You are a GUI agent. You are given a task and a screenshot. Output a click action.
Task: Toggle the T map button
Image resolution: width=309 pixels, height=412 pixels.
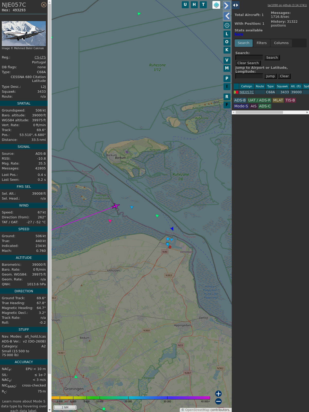(203, 5)
